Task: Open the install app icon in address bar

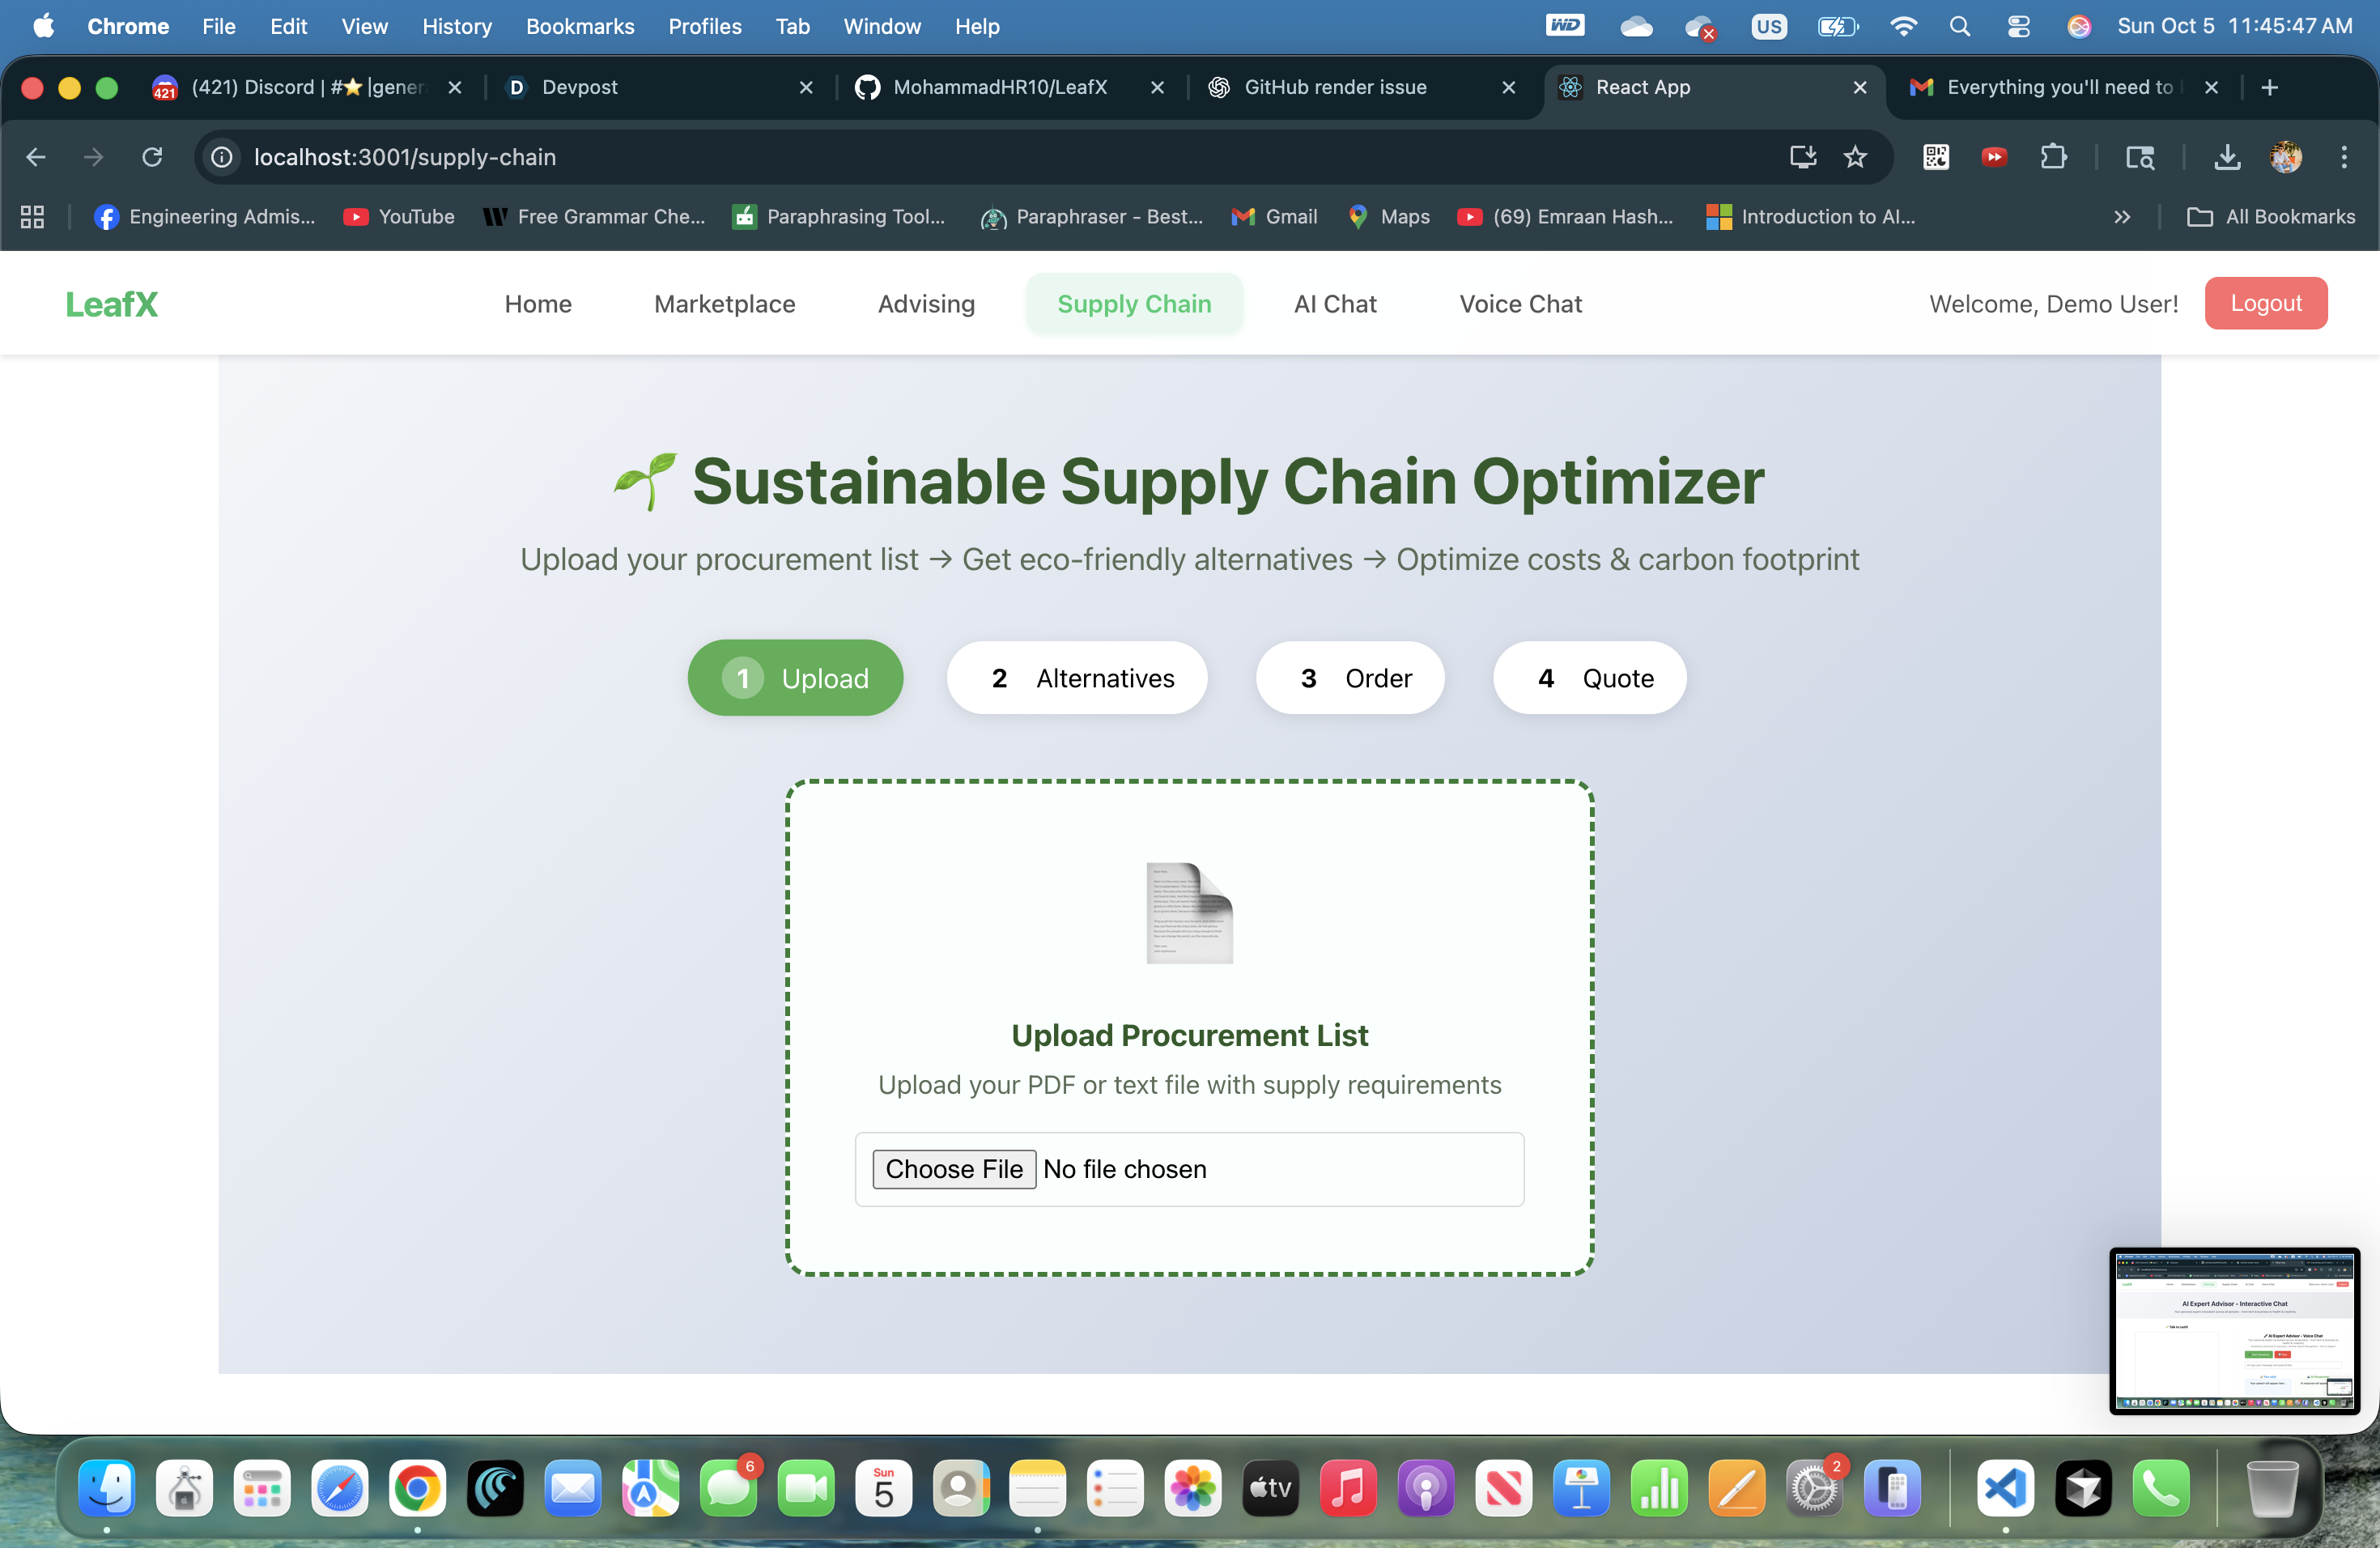Action: (x=1802, y=157)
